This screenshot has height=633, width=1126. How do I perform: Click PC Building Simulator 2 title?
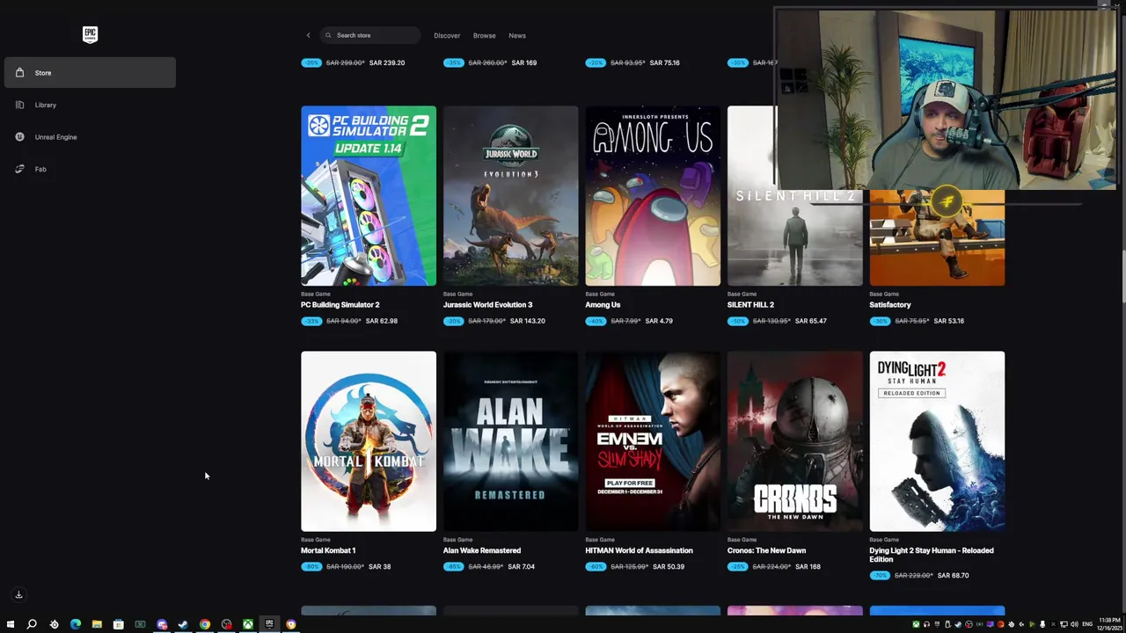click(340, 304)
